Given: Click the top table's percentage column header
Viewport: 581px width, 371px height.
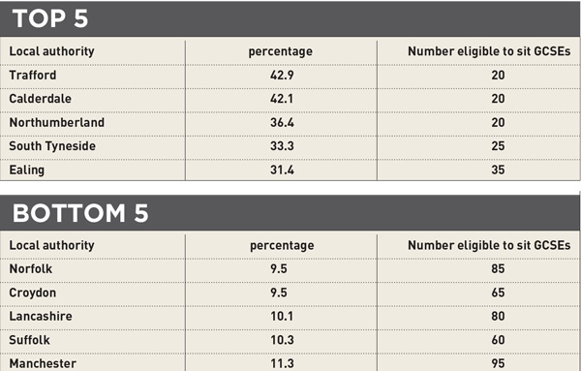Looking at the screenshot, I should tap(281, 51).
